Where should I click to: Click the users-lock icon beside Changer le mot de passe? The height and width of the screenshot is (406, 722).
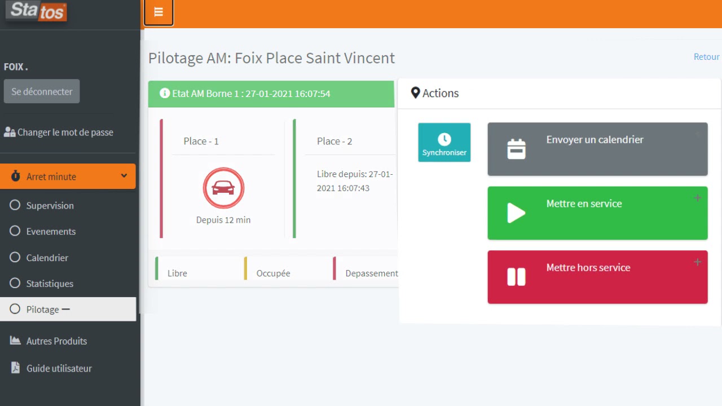point(10,132)
